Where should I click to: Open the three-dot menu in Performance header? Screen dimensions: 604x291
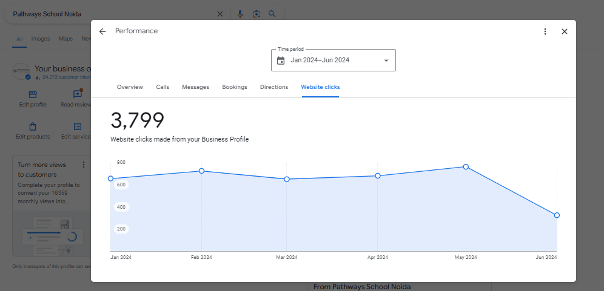545,31
